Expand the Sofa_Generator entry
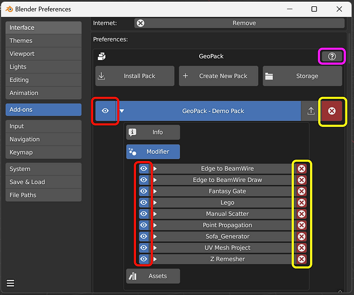The image size is (354, 295). pyautogui.click(x=155, y=236)
